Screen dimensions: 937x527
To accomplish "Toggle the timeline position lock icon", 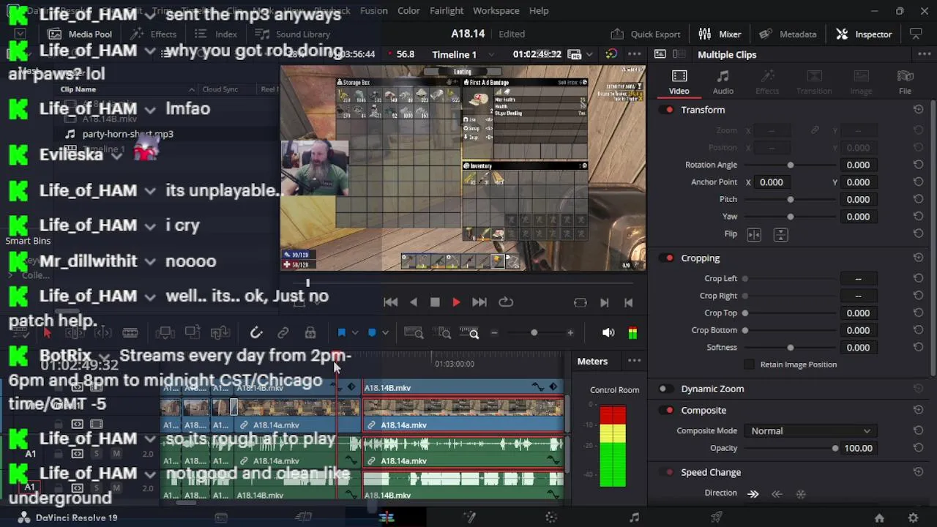I will click(x=310, y=333).
